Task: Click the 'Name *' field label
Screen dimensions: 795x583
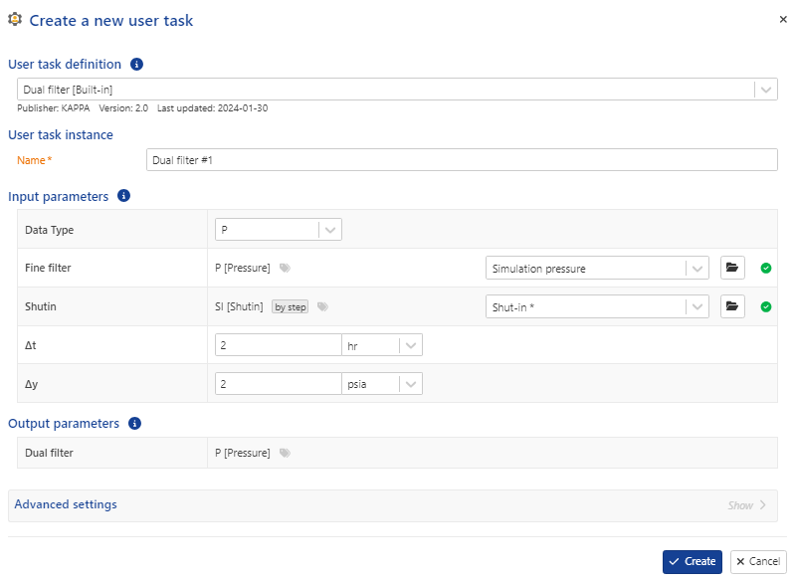Action: pos(35,160)
